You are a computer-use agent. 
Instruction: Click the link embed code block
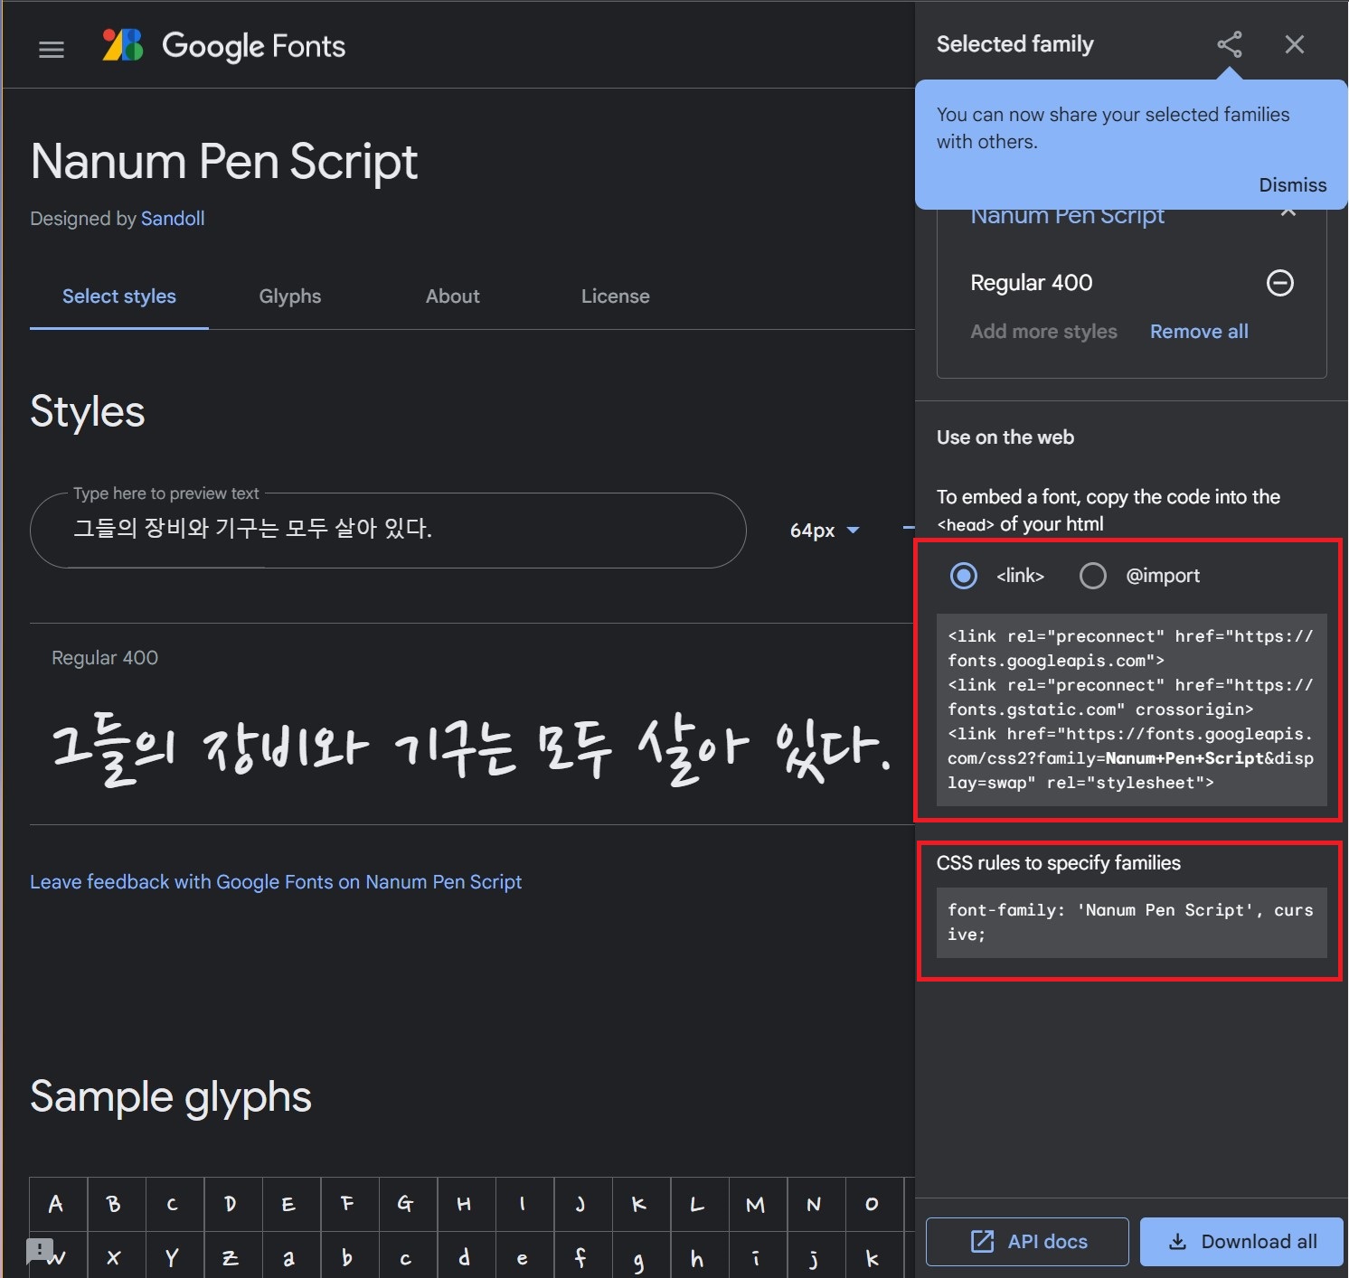(x=1131, y=709)
